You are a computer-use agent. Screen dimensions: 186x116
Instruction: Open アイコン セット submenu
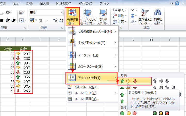pyautogui.click(x=92, y=78)
